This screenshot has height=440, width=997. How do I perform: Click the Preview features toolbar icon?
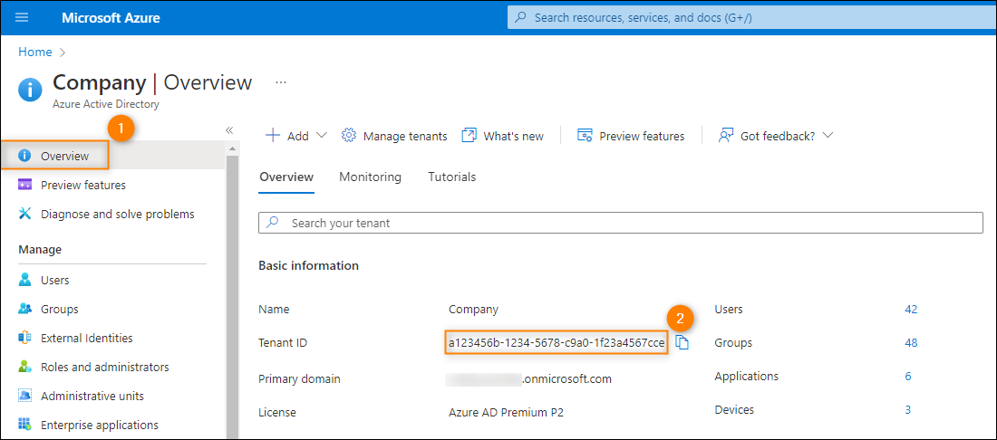click(x=585, y=135)
